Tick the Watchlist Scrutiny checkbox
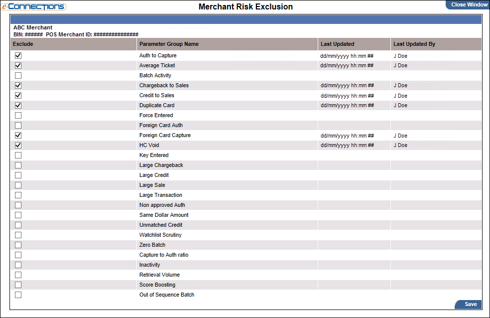This screenshot has width=490, height=318. coord(18,235)
